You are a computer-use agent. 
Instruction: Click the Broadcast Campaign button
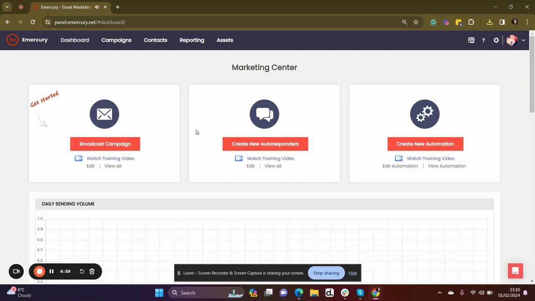[x=105, y=144]
